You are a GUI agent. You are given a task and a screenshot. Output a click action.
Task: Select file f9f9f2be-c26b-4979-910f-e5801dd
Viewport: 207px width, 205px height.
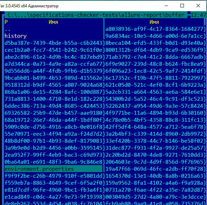click(x=53, y=176)
